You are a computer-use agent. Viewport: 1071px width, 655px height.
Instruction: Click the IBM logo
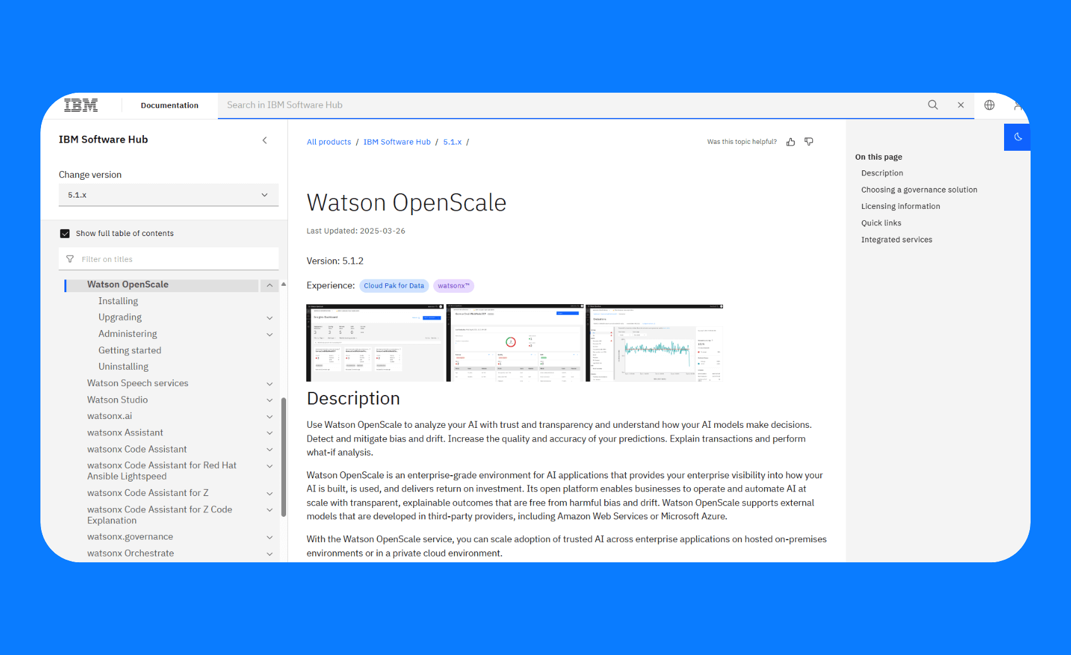point(81,105)
